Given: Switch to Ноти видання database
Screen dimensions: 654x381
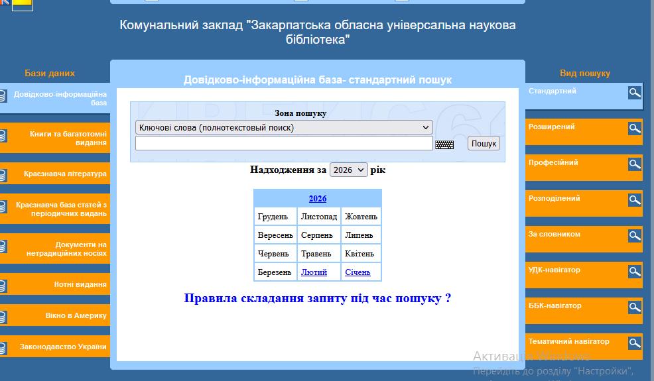Looking at the screenshot, I should pyautogui.click(x=80, y=284).
